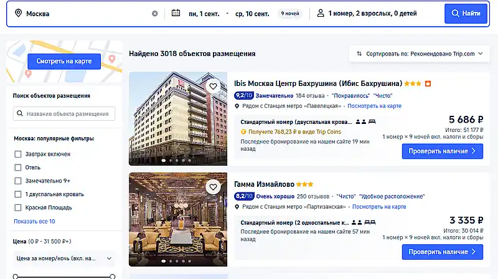Viewport: 498px width, 279px height.
Task: Open the Гамма Измайлово lobby photo
Action: [178, 219]
